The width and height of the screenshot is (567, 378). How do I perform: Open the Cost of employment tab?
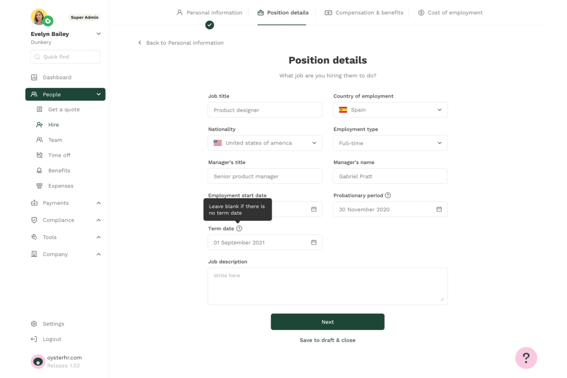click(450, 13)
